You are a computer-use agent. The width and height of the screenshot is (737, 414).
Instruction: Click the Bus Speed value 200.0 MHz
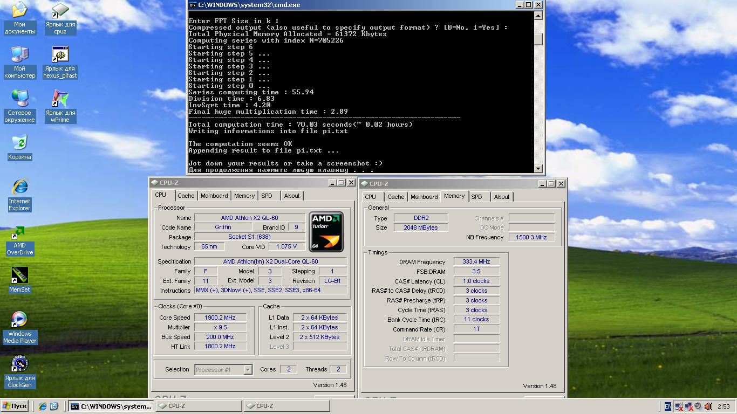click(x=221, y=337)
